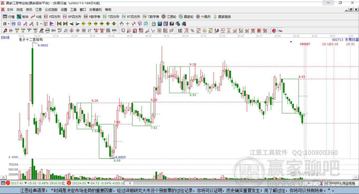
Task: Open the T数字表 time table
Action: click(151, 17)
